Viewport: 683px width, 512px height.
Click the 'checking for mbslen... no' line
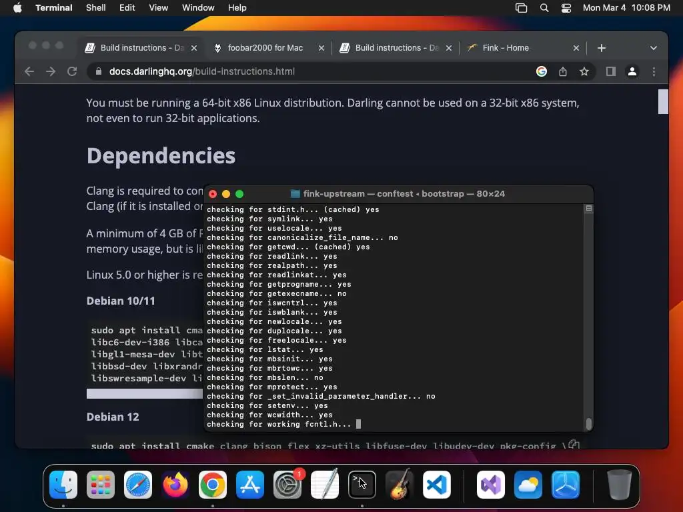point(265,377)
